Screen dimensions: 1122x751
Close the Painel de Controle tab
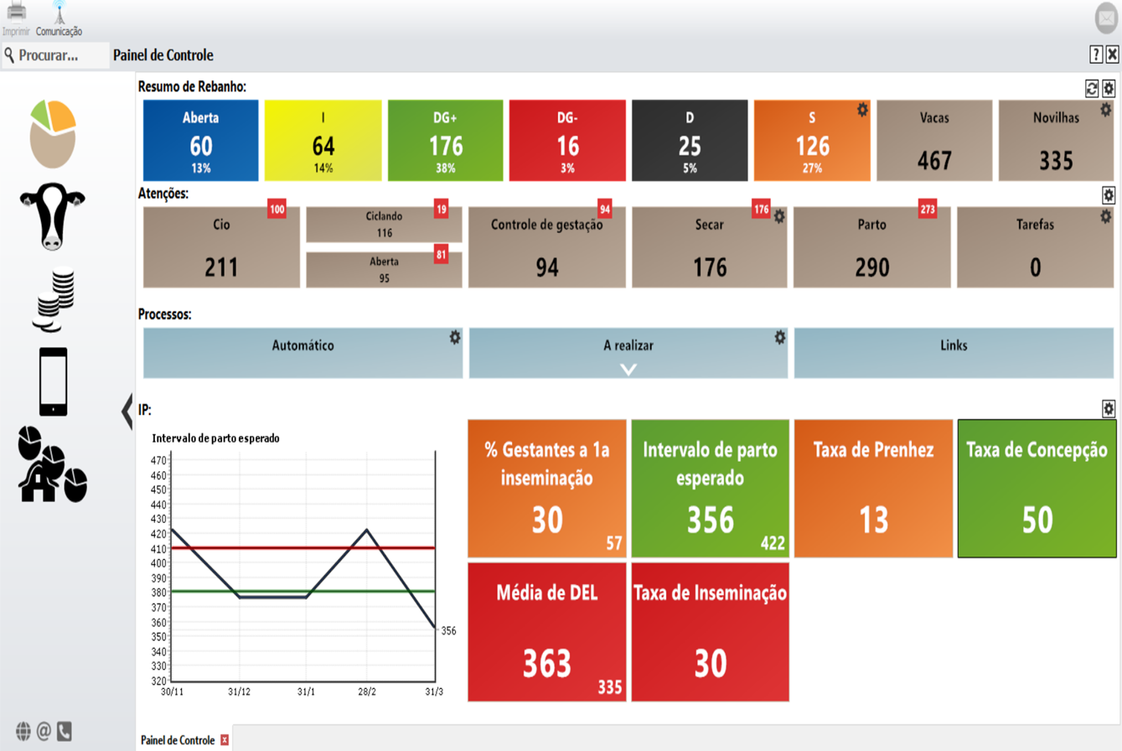pyautogui.click(x=224, y=740)
